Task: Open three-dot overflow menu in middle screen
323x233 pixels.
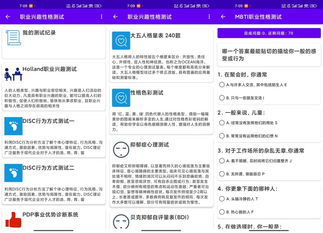Action: click(x=209, y=17)
